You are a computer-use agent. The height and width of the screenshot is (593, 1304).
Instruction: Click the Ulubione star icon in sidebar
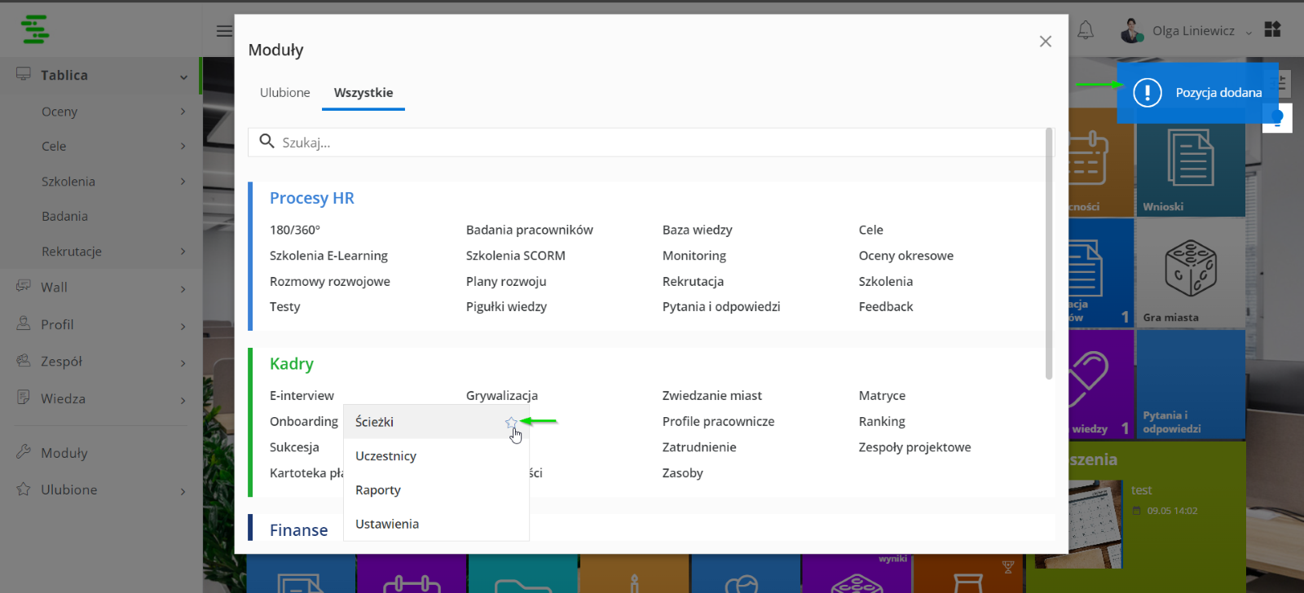pos(24,490)
